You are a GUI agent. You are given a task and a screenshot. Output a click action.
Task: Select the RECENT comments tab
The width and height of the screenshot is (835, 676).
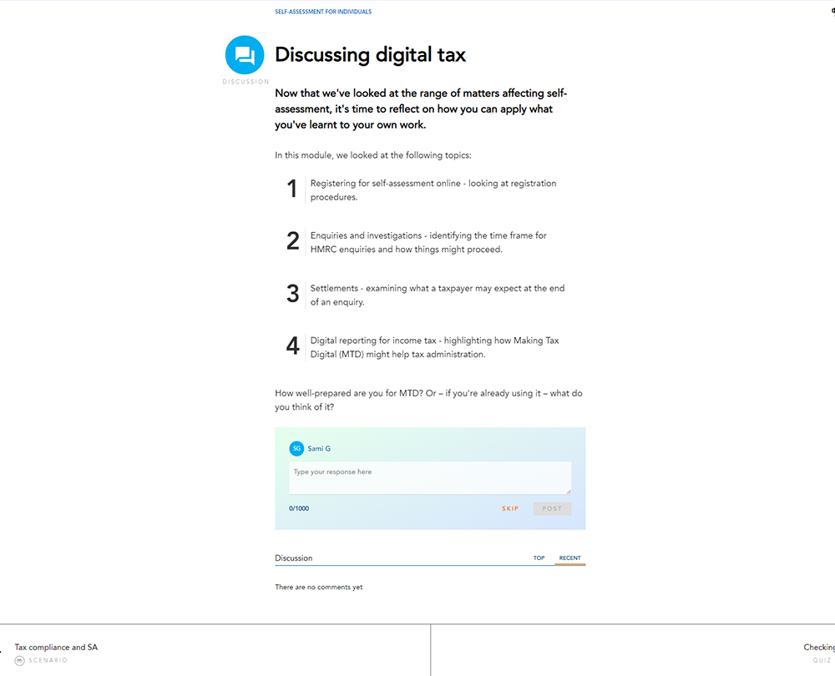[x=570, y=558]
